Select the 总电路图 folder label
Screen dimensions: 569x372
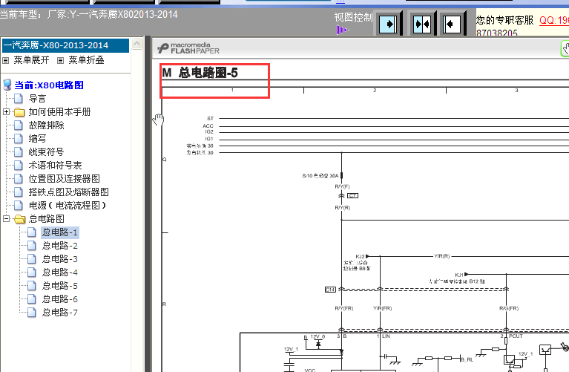[47, 219]
